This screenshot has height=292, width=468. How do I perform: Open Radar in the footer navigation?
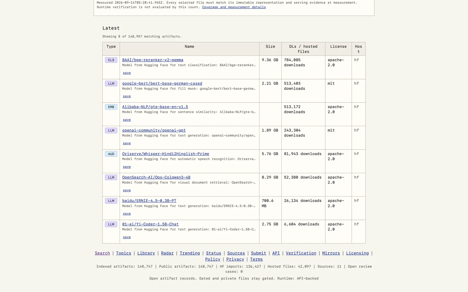167,253
